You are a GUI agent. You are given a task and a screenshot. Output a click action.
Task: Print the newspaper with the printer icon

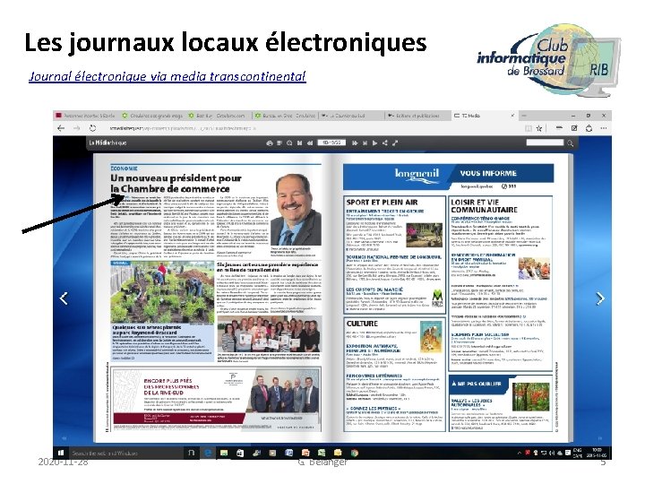[270, 143]
